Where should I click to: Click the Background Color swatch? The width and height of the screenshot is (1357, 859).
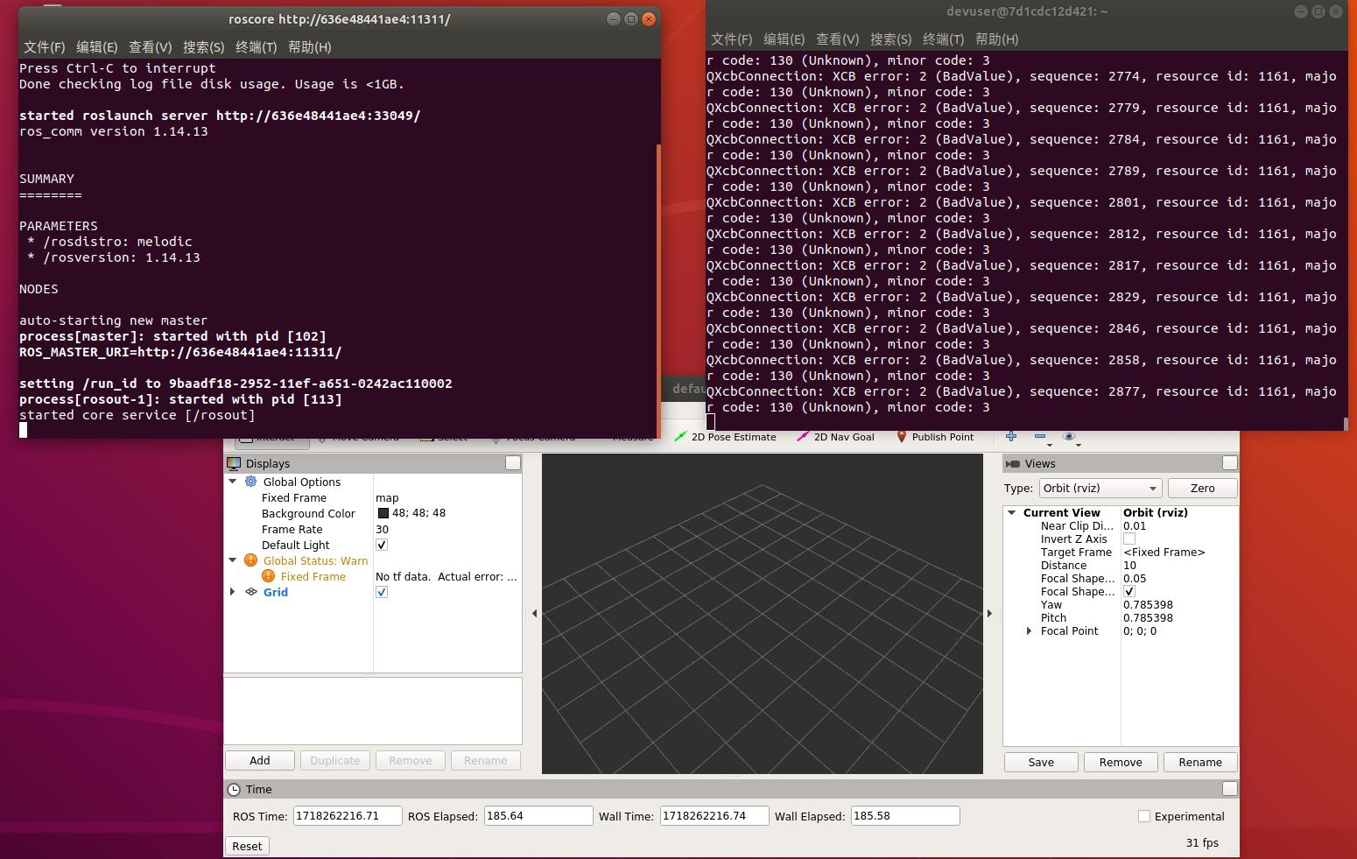coord(383,513)
